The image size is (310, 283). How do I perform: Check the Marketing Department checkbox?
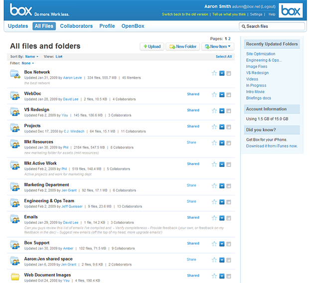pos(229,186)
